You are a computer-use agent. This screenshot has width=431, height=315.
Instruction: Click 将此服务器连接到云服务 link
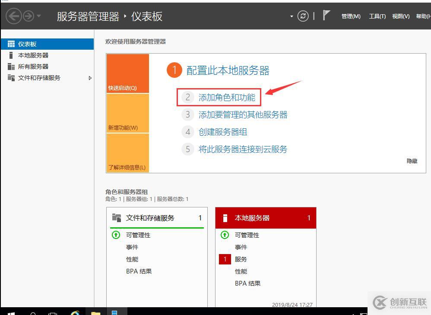243,149
